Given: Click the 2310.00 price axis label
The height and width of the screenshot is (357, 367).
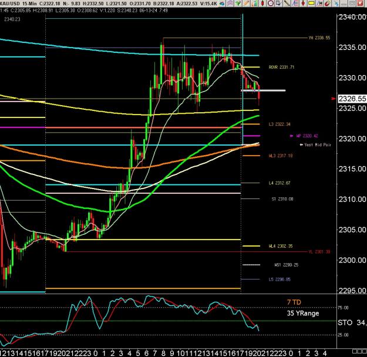Looking at the screenshot, I should click(x=352, y=199).
